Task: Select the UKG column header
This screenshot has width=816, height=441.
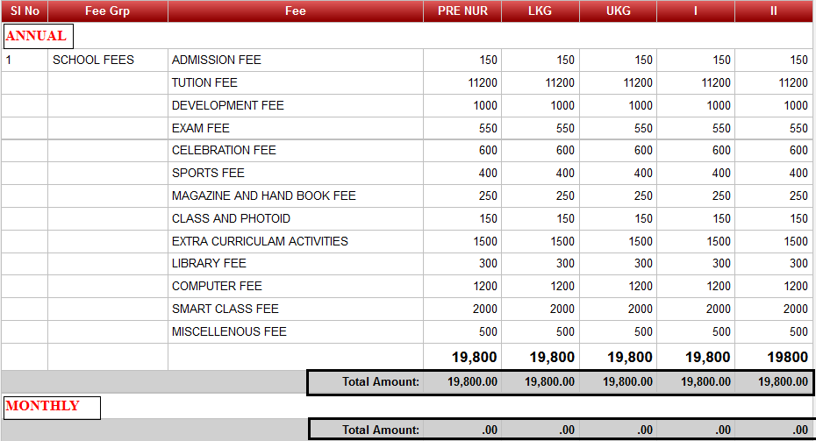Action: 618,11
